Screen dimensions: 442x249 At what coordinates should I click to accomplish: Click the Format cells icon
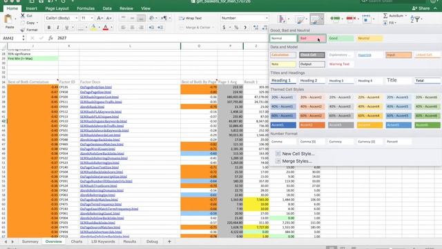coord(366,19)
